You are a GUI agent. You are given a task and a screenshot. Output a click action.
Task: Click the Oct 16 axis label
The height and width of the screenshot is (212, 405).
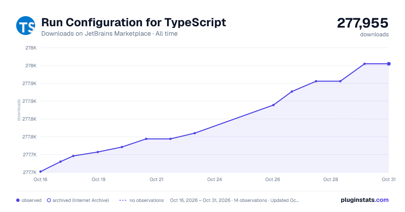tap(40, 179)
